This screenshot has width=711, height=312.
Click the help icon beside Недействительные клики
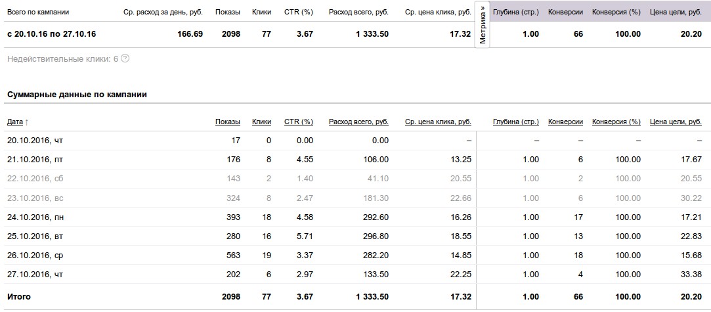pos(125,58)
